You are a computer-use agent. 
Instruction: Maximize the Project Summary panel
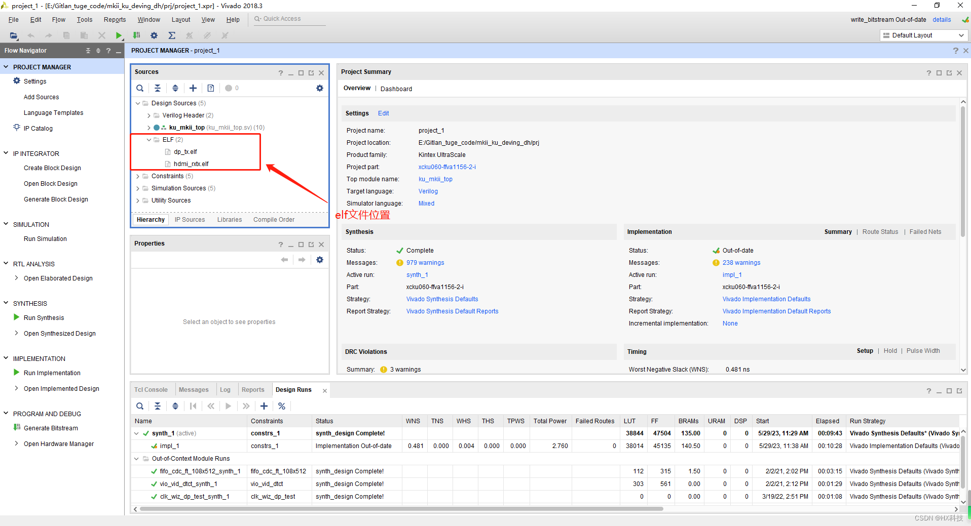[939, 73]
